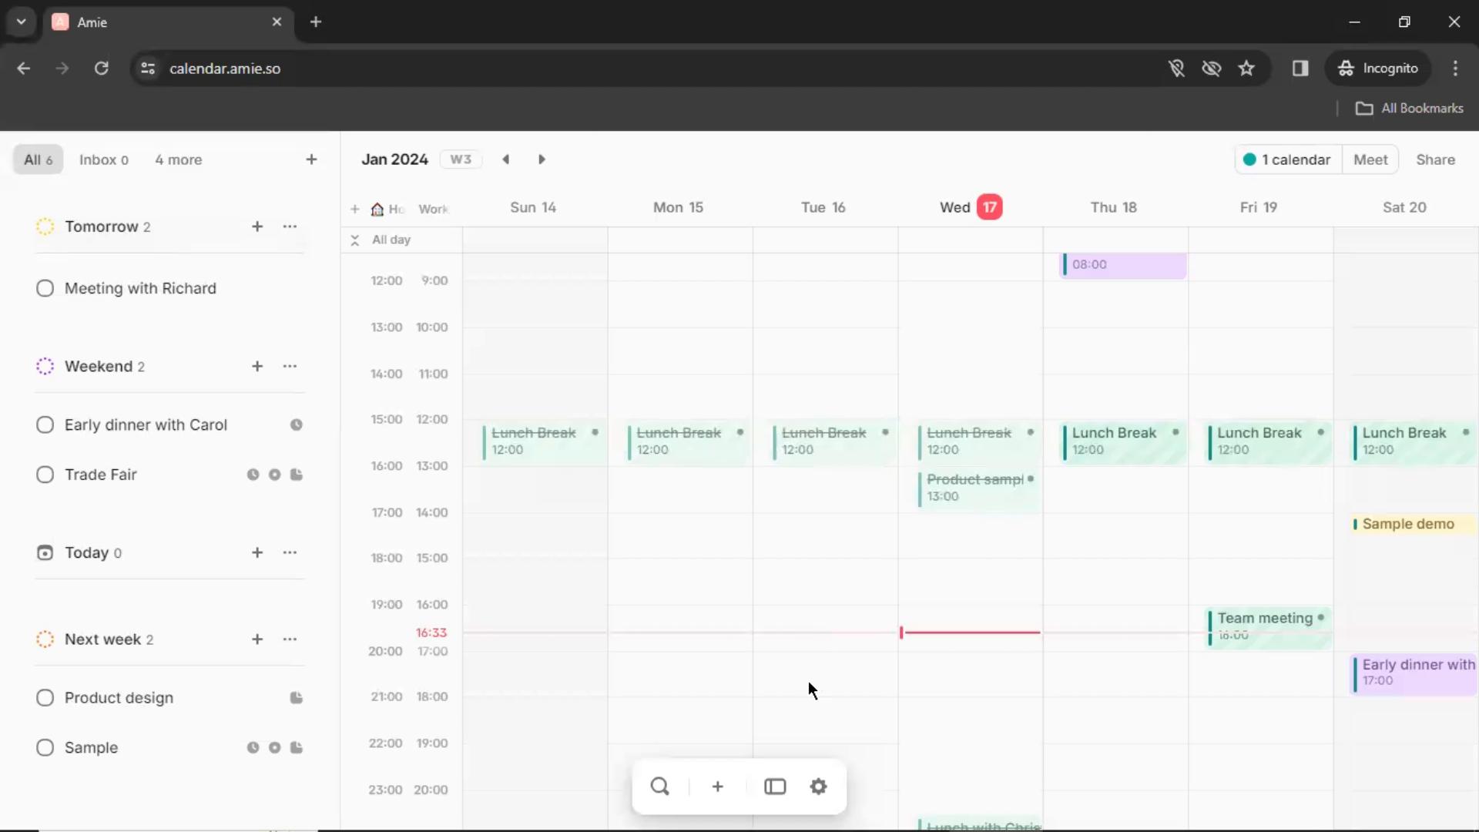Select the Inbox 0 tab in sidebar
This screenshot has width=1479, height=832.
coord(104,159)
